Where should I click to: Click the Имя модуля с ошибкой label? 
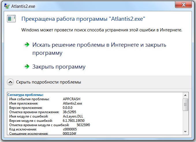[29, 116]
